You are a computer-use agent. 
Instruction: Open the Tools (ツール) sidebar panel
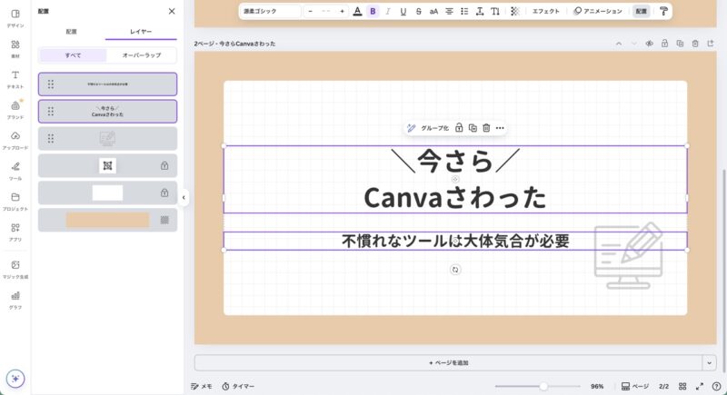15,172
